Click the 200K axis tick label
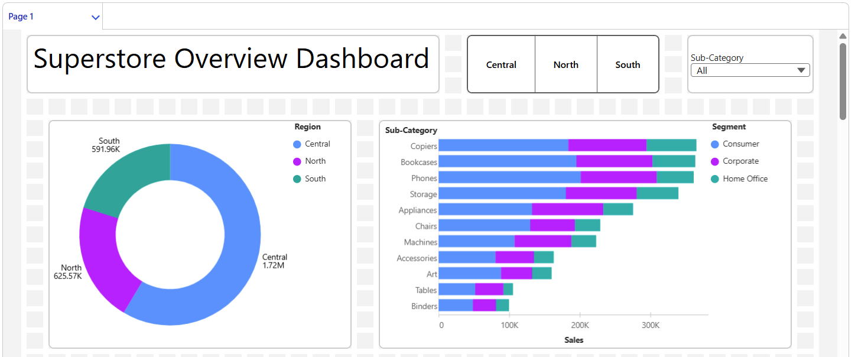 pyautogui.click(x=580, y=325)
